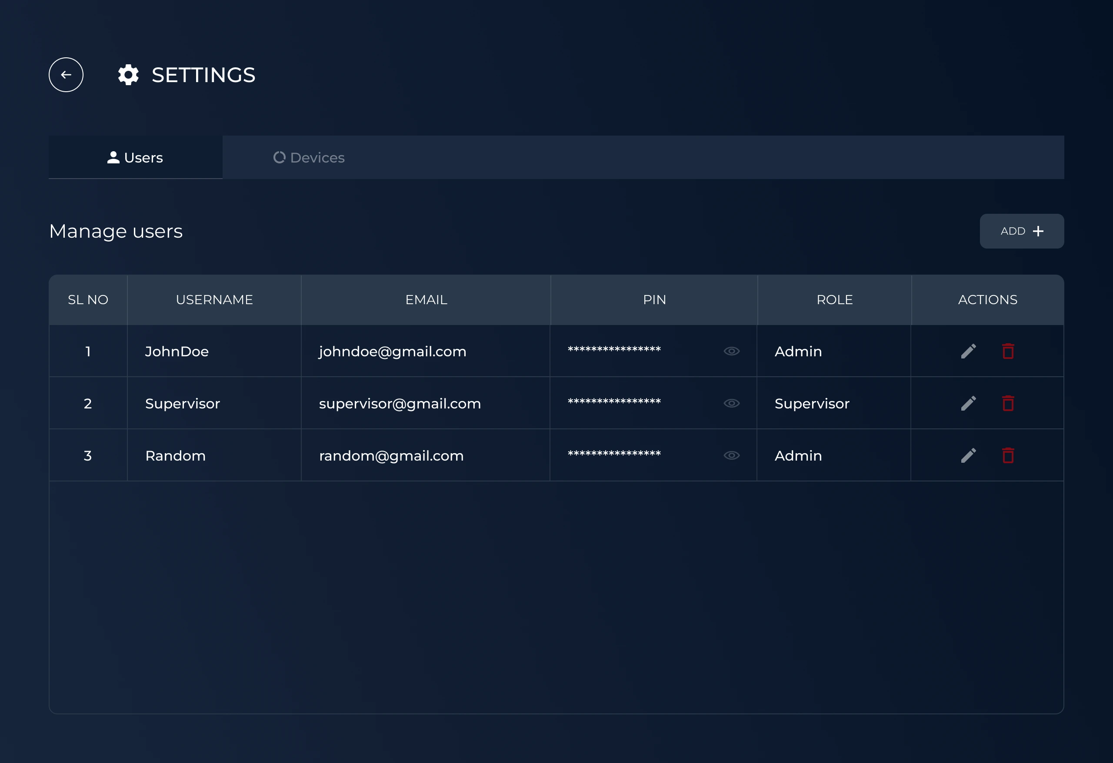This screenshot has height=763, width=1113.
Task: Click the Random username cell
Action: coord(214,455)
